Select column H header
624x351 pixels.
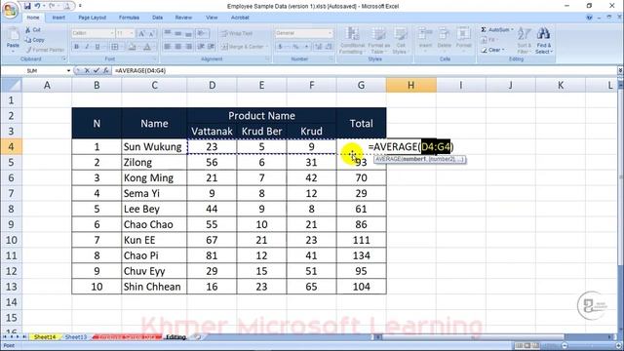pos(410,85)
